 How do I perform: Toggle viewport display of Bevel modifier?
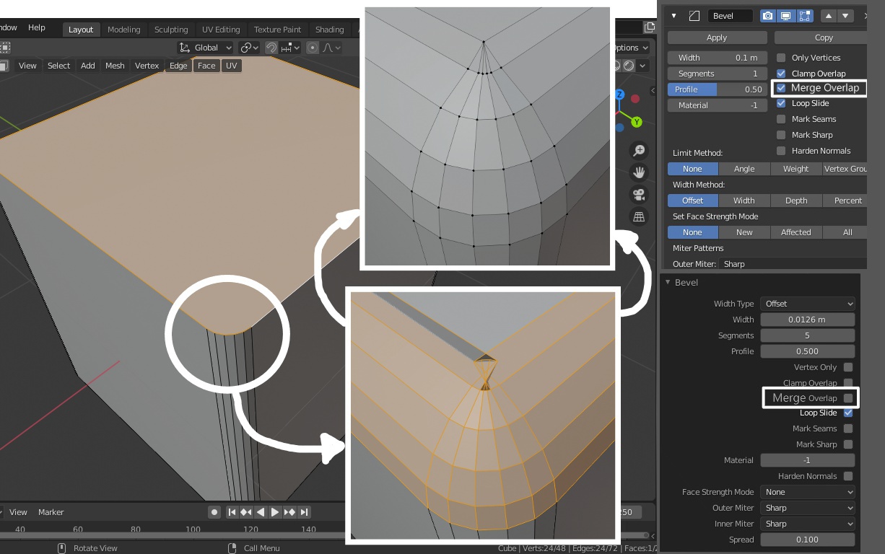(786, 16)
